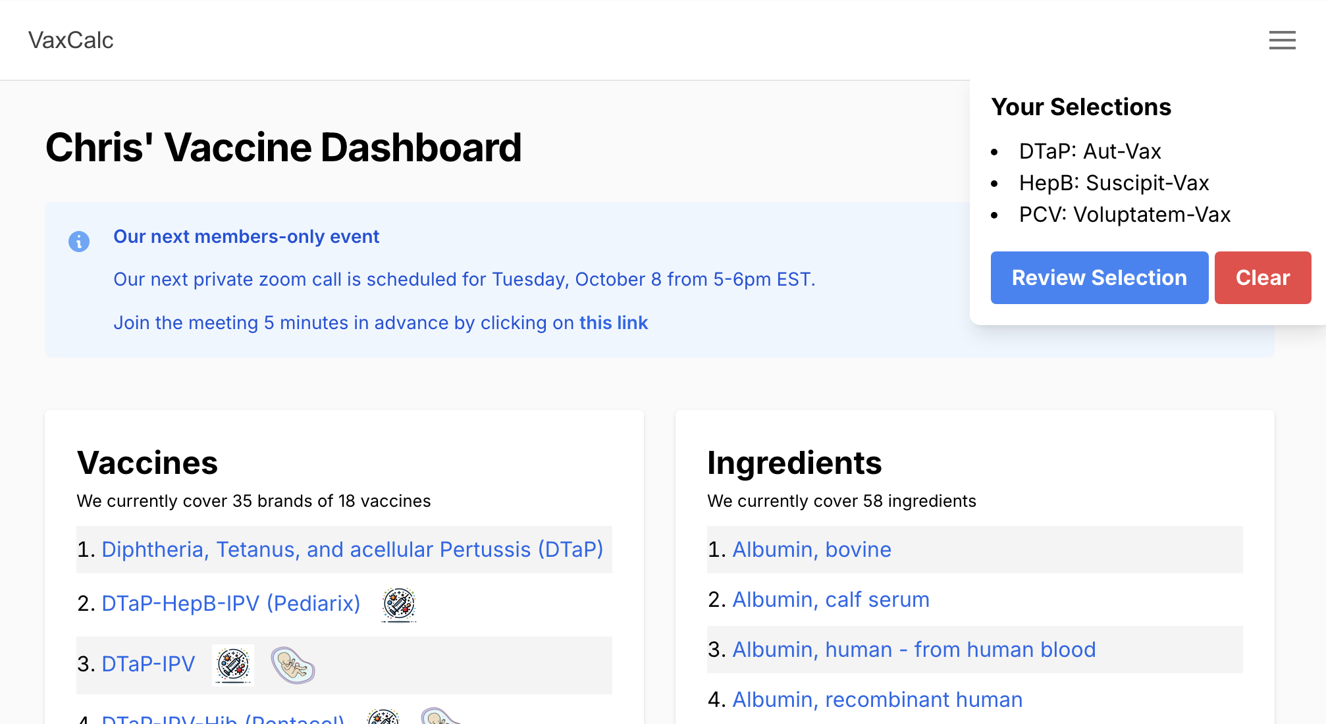Clear your vaccine selections
This screenshot has width=1326, height=724.
click(1262, 278)
